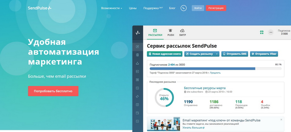Click the Войти login button

[198, 8]
